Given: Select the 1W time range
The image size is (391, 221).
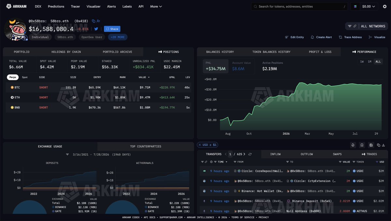Looking at the screenshot, I should click(x=362, y=62).
